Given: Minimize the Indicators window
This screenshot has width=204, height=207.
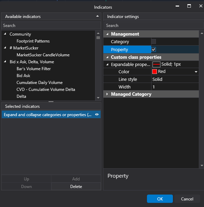Looking at the screenshot, I should pos(177,6).
